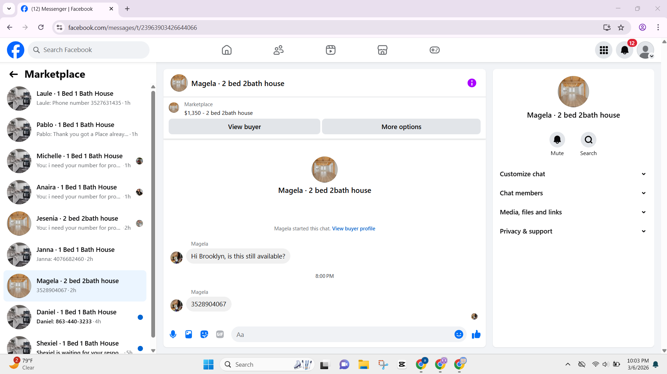The width and height of the screenshot is (667, 374).
Task: Open the Chrome profile icon
Action: [x=642, y=27]
